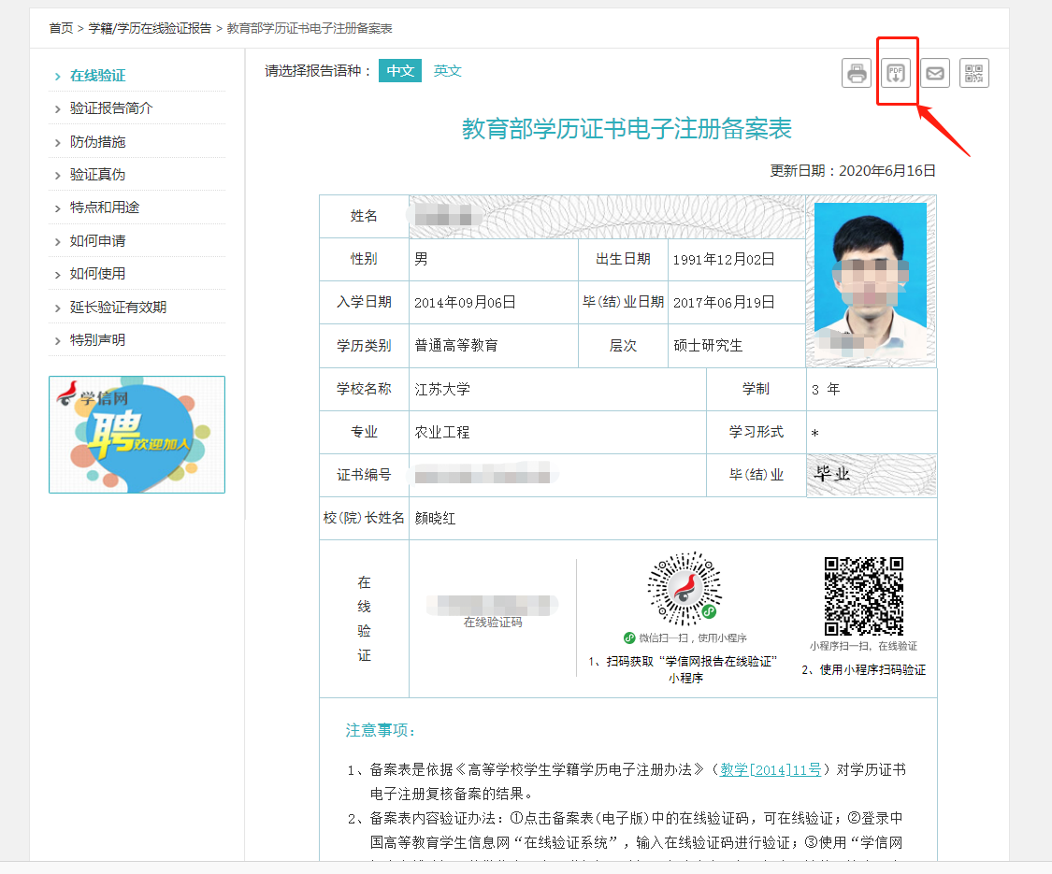Click chevron beside 验证真伪
The height and width of the screenshot is (874, 1052).
click(58, 175)
